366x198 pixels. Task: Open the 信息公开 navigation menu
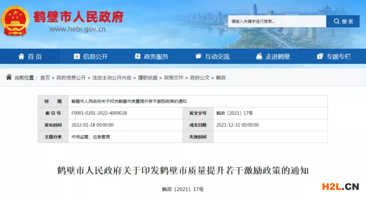point(95,57)
